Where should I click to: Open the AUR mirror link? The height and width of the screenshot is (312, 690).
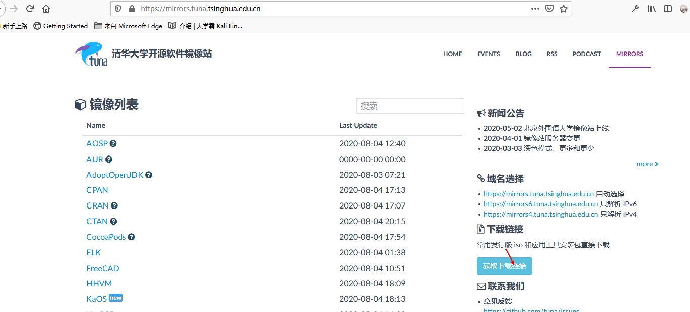pyautogui.click(x=95, y=159)
